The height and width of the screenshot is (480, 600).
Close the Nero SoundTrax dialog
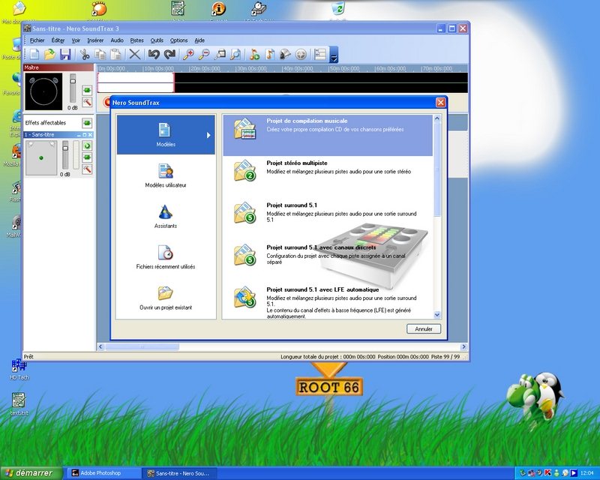[x=441, y=103]
